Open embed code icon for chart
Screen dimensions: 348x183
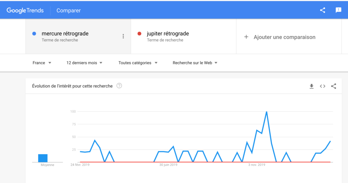pos(323,86)
